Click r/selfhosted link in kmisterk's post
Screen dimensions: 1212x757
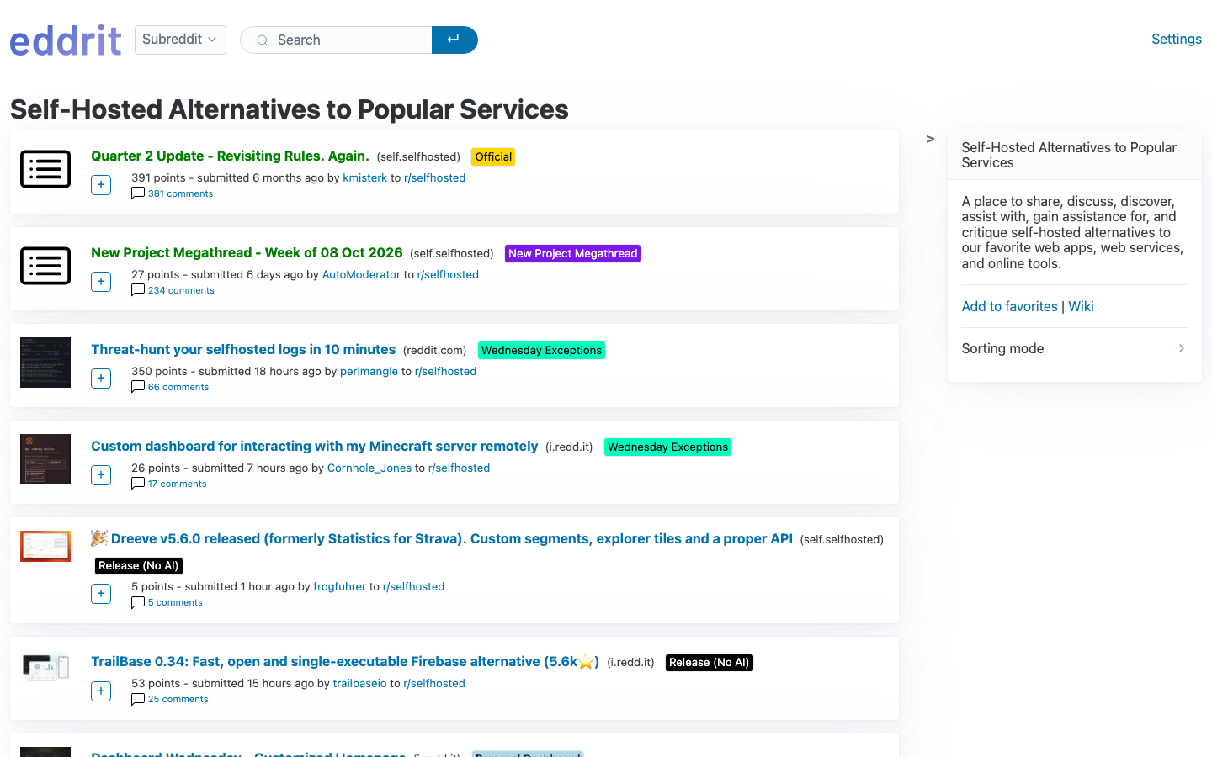pyautogui.click(x=434, y=177)
